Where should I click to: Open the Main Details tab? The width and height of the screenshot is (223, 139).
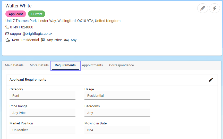tap(14, 65)
